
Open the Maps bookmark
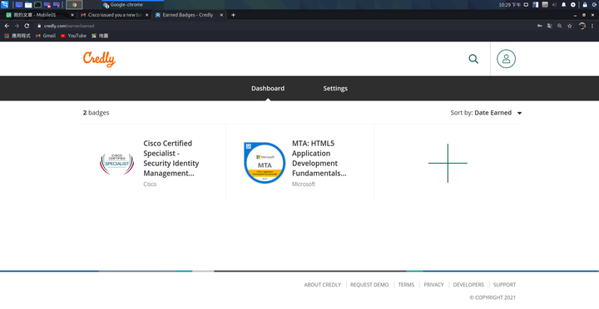(x=100, y=36)
